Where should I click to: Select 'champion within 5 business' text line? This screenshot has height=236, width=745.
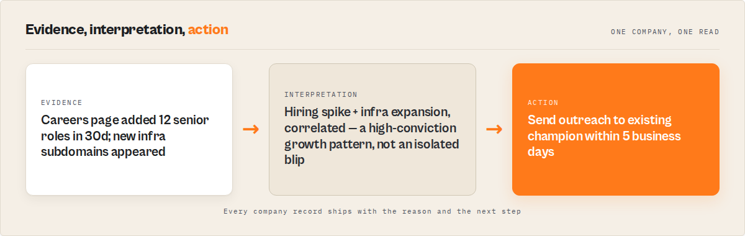[605, 135]
